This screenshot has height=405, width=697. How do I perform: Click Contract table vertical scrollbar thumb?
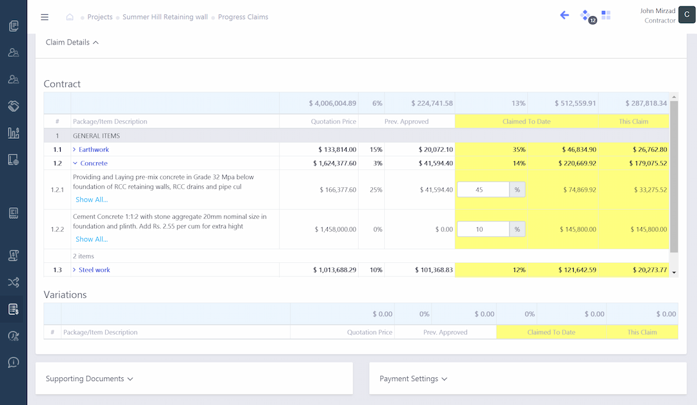click(x=674, y=177)
